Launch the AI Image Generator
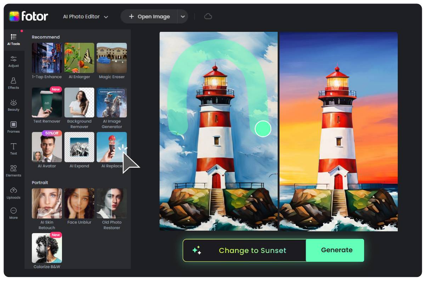Screen dimensions: 425x283 (x=112, y=103)
